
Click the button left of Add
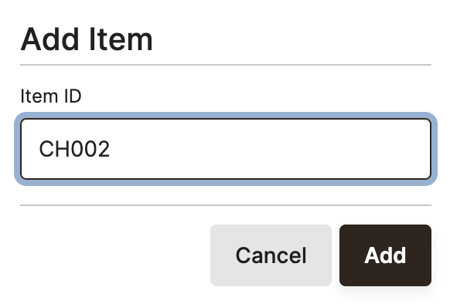271,255
